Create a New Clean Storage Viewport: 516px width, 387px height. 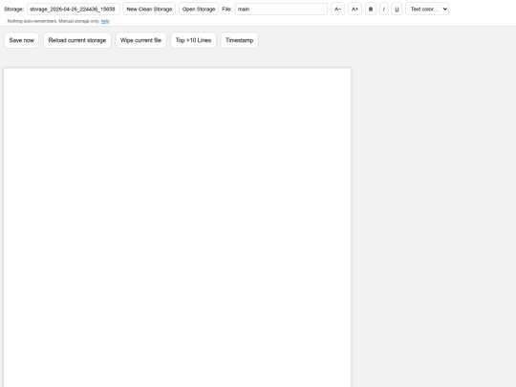pos(149,9)
